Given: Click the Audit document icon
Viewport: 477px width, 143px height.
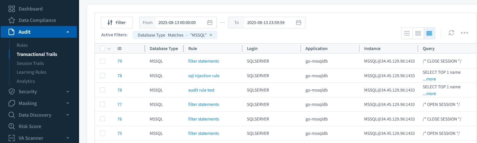Looking at the screenshot, I should click(x=11, y=32).
